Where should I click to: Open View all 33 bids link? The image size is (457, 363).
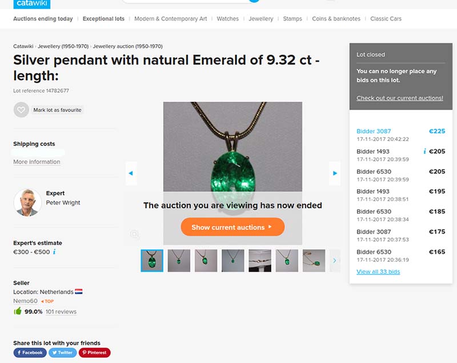coord(378,271)
